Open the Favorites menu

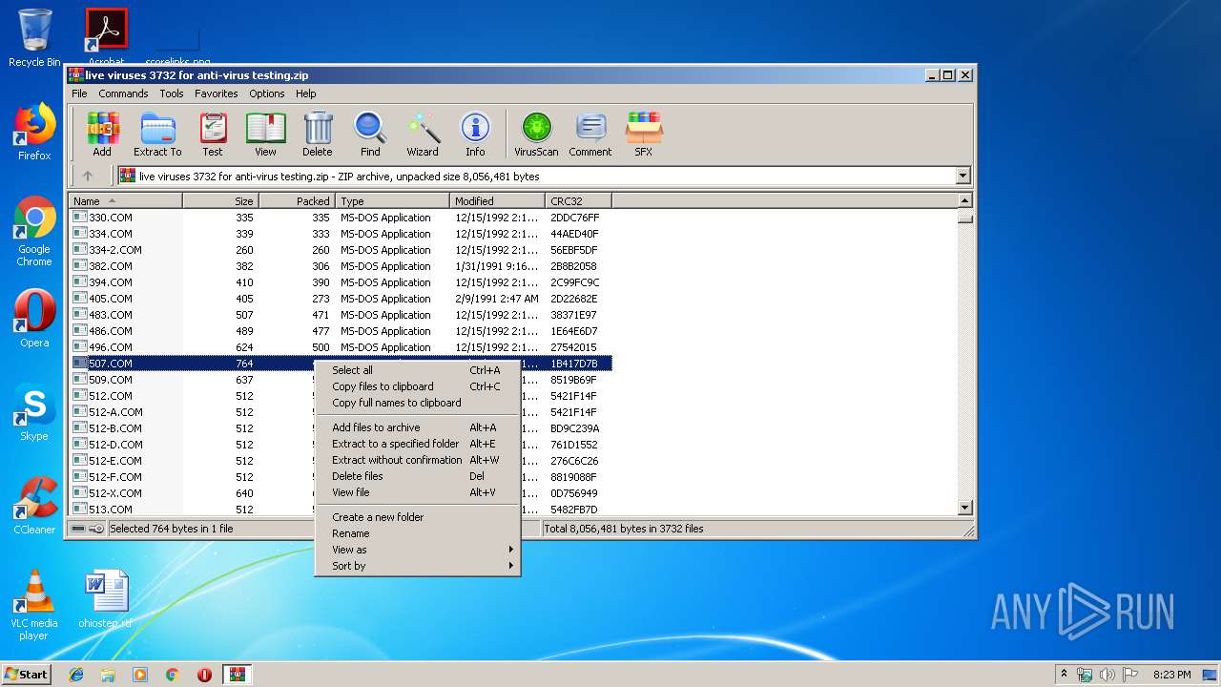[217, 94]
